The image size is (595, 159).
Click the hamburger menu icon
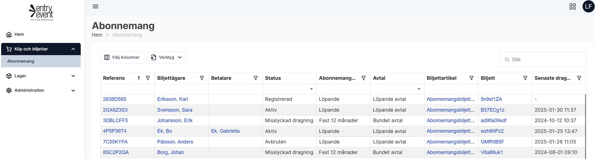pyautogui.click(x=95, y=6)
